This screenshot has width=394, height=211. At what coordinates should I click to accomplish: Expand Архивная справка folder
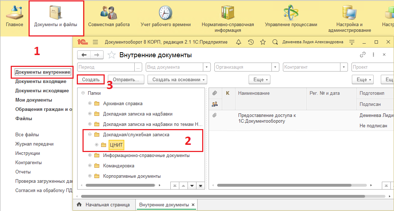90,103
